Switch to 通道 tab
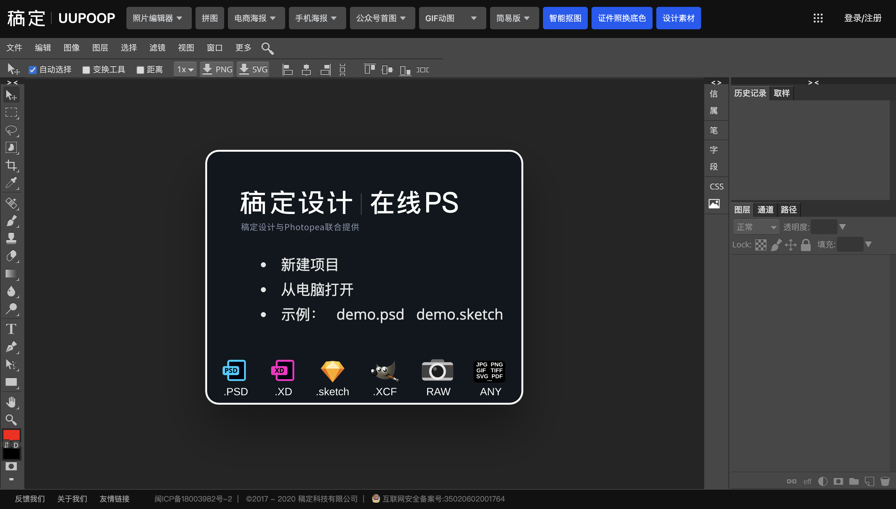The image size is (896, 509). click(765, 210)
